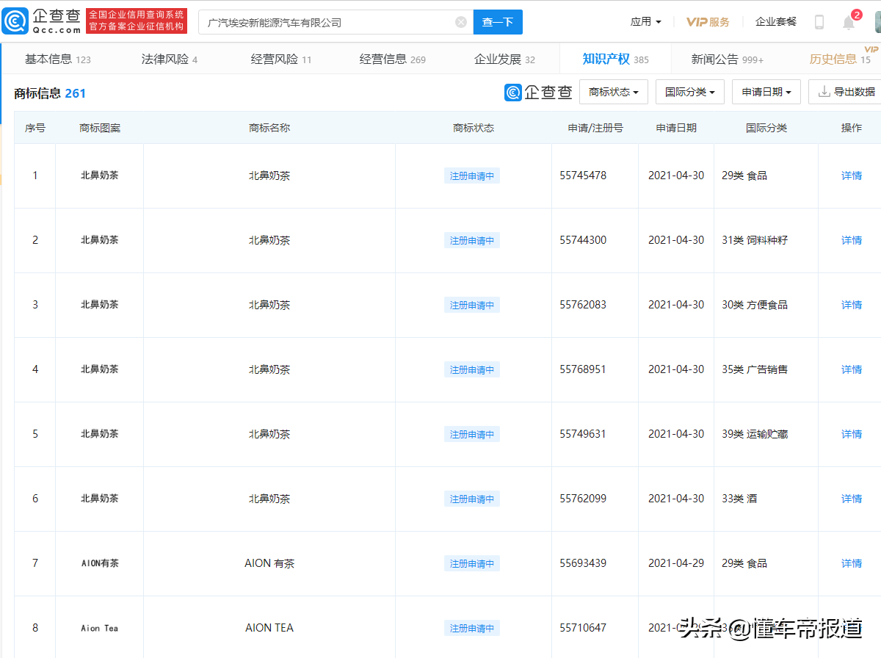
Task: Open the 商标状态 filter dropdown
Action: (x=614, y=92)
